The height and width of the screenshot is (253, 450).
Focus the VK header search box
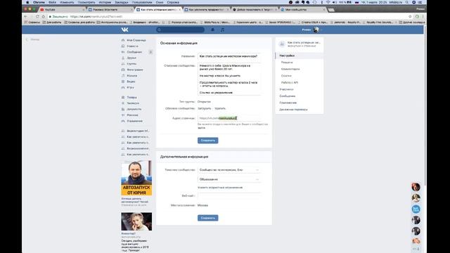[x=180, y=30]
